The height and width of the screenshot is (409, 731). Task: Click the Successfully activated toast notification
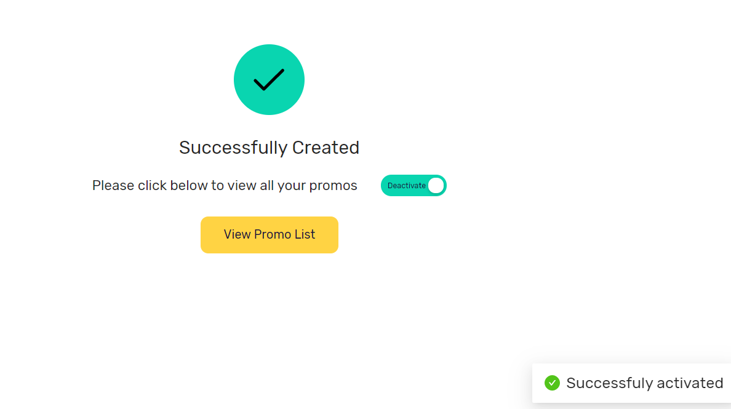(x=631, y=383)
